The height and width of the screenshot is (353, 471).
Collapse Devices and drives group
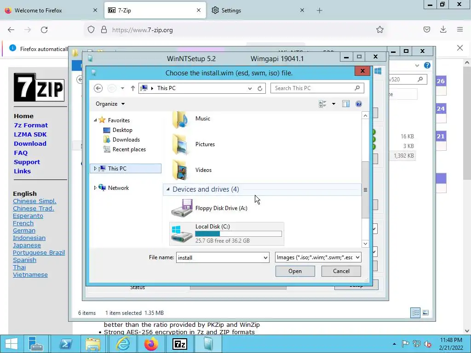click(168, 189)
